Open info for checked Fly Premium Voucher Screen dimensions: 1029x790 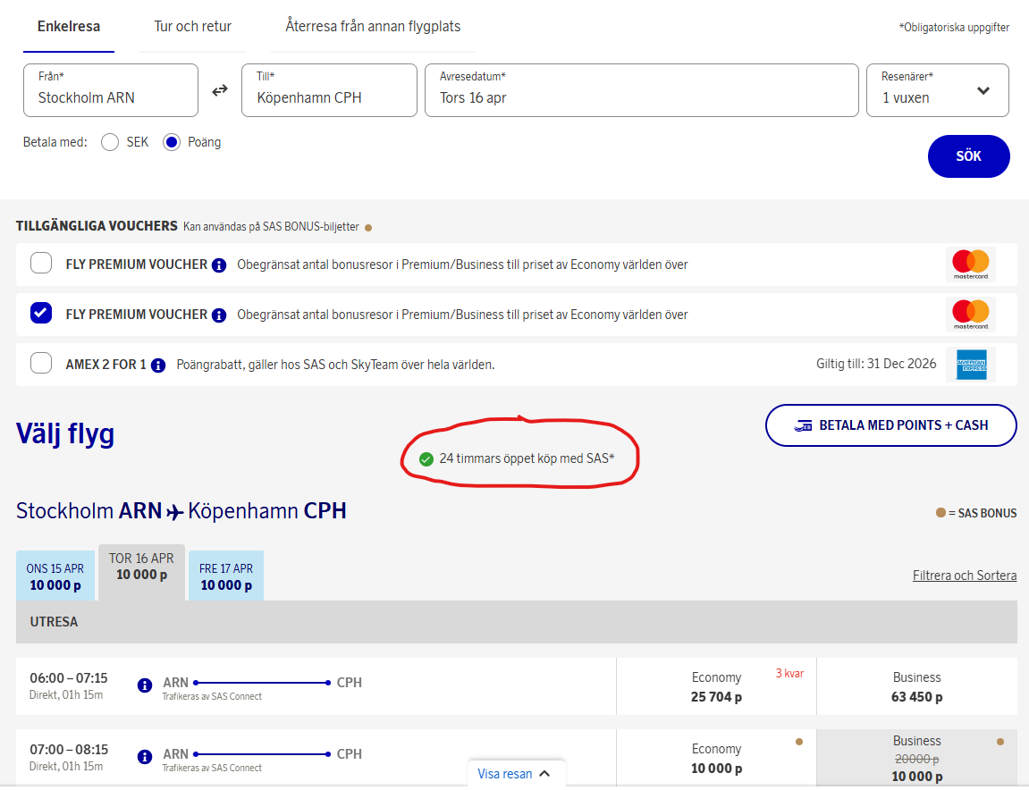219,315
